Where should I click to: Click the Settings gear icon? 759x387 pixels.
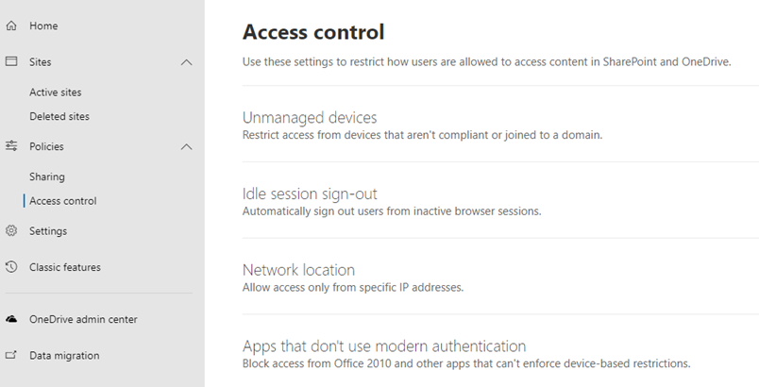11,231
